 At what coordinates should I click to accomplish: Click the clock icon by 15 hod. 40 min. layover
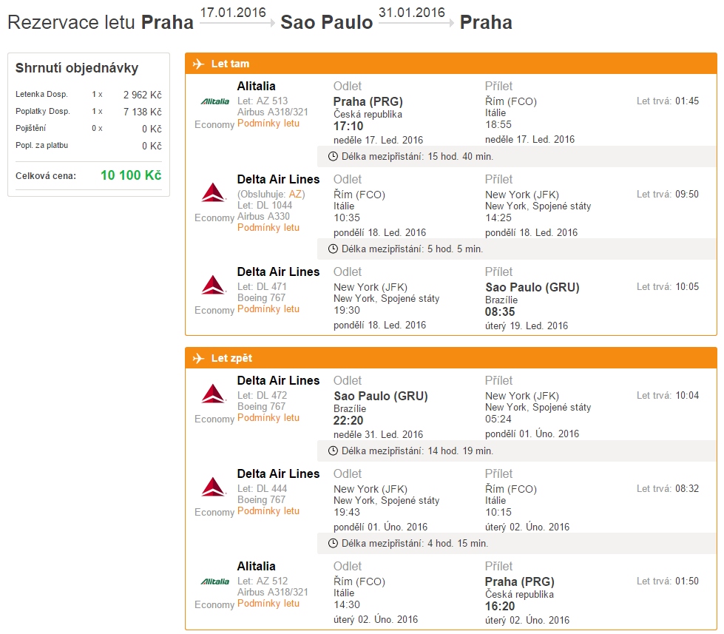point(333,157)
